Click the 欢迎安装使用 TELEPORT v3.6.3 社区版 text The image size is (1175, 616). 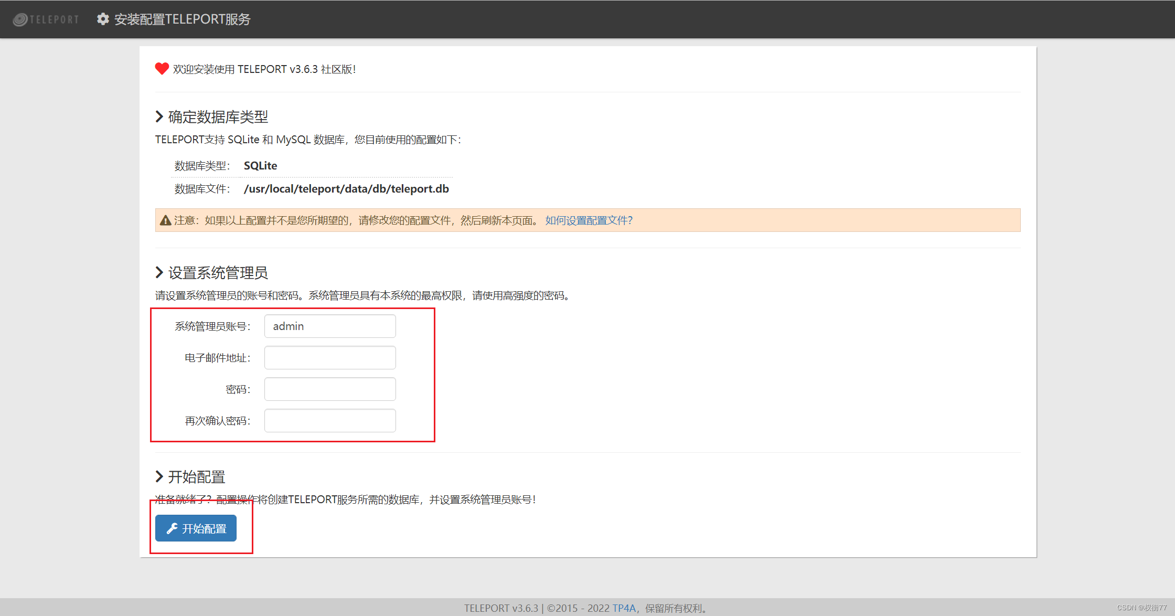264,69
